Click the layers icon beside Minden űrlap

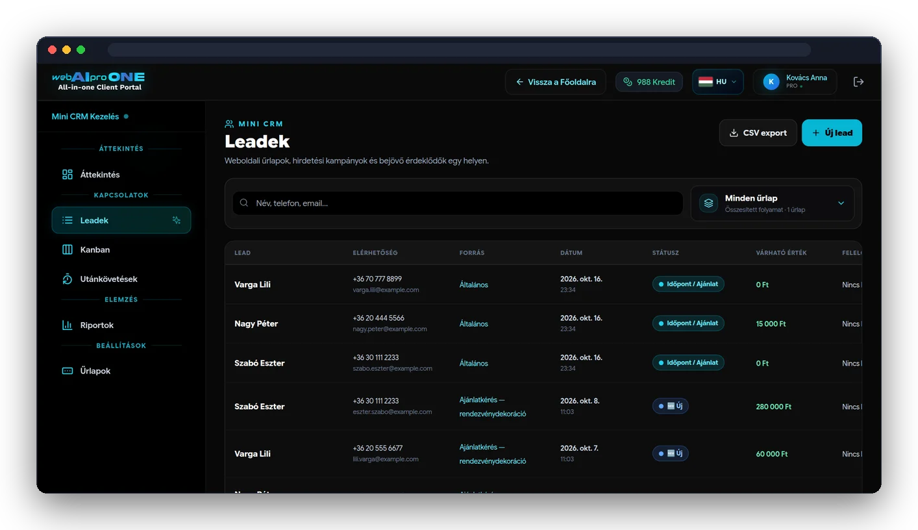pos(708,203)
